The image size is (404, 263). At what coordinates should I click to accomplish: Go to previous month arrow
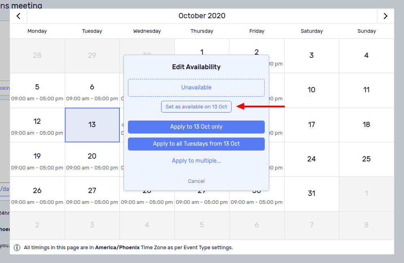tap(18, 16)
